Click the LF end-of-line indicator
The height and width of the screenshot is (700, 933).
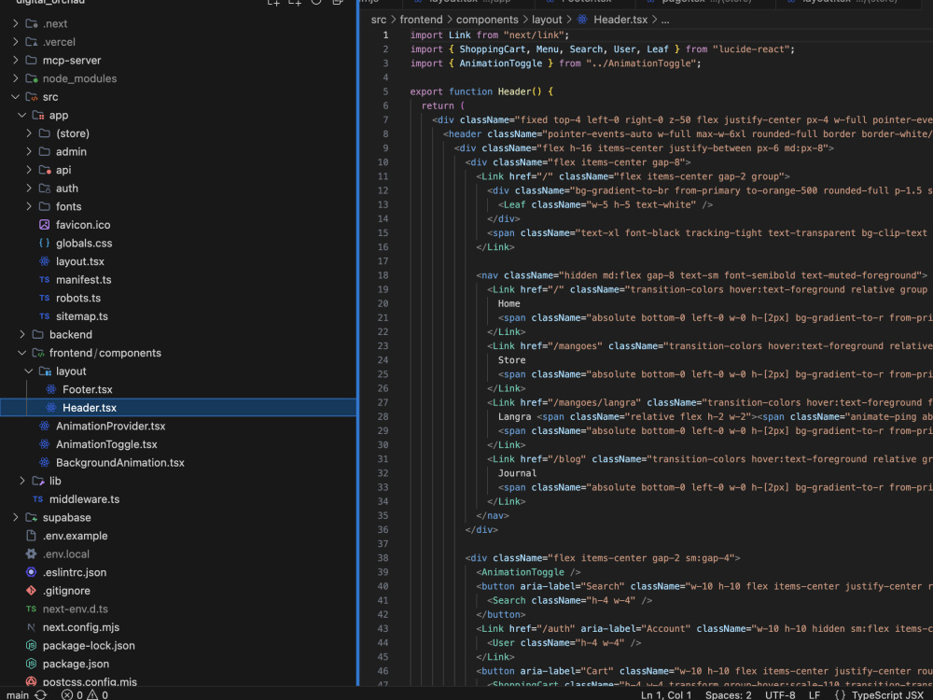coord(814,694)
